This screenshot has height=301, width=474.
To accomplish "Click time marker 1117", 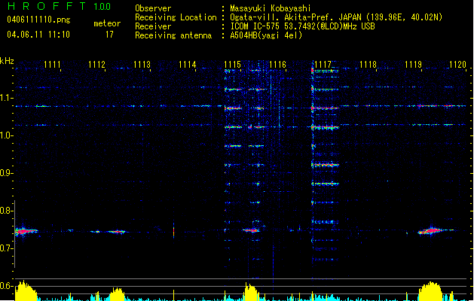I will [323, 65].
